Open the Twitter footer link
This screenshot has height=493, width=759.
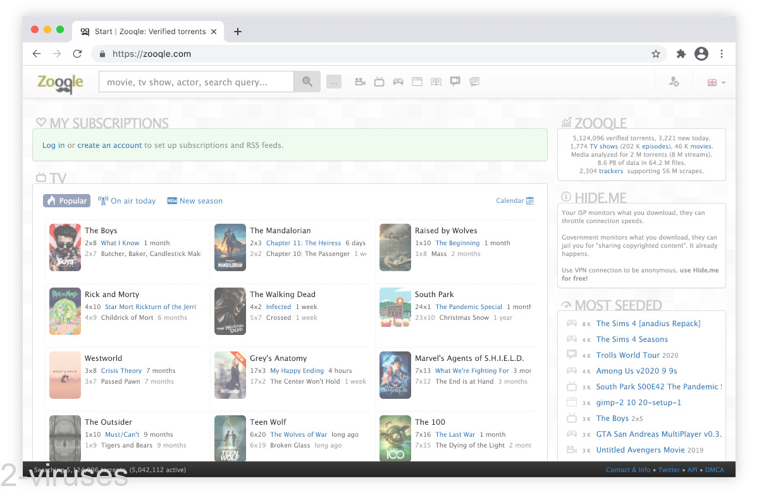coord(669,470)
